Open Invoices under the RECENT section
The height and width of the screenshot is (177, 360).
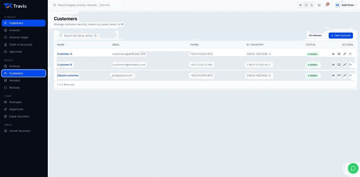coord(24,30)
